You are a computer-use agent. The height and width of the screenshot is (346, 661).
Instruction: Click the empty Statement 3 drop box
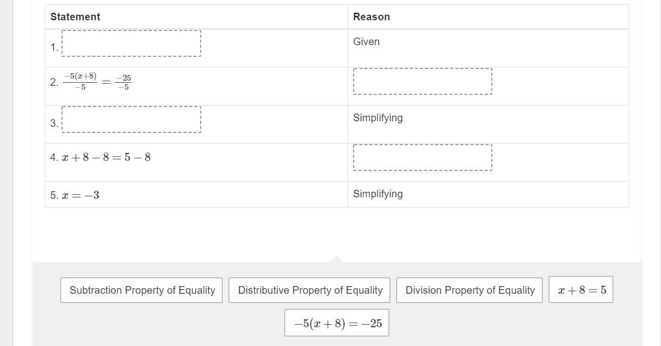pos(131,120)
